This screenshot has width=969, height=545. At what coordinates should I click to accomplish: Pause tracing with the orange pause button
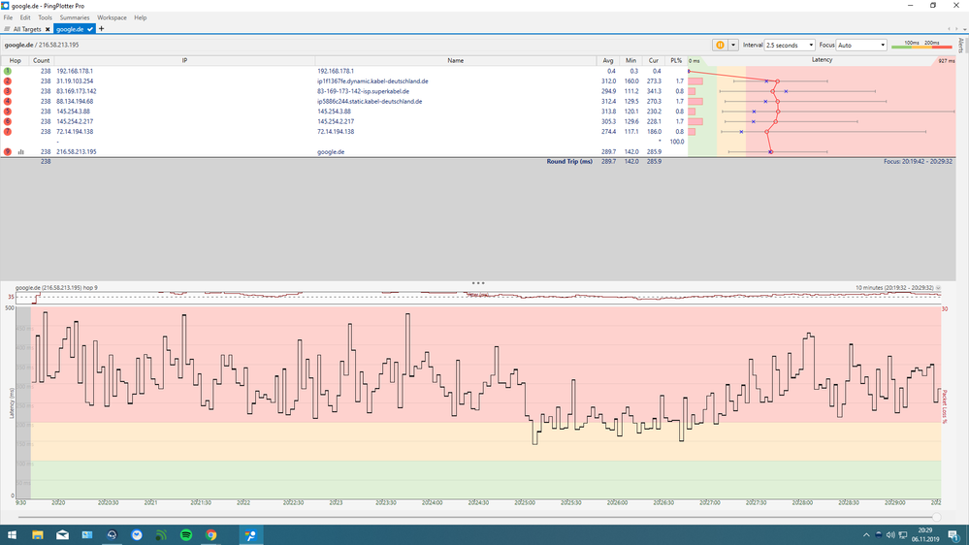720,46
